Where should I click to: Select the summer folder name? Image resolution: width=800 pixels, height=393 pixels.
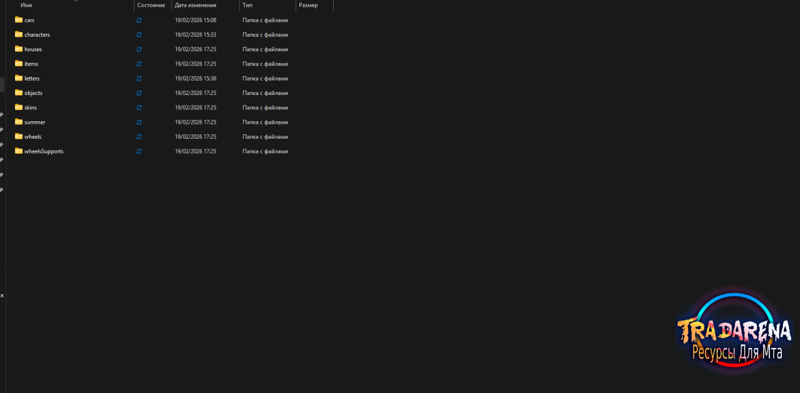click(35, 122)
